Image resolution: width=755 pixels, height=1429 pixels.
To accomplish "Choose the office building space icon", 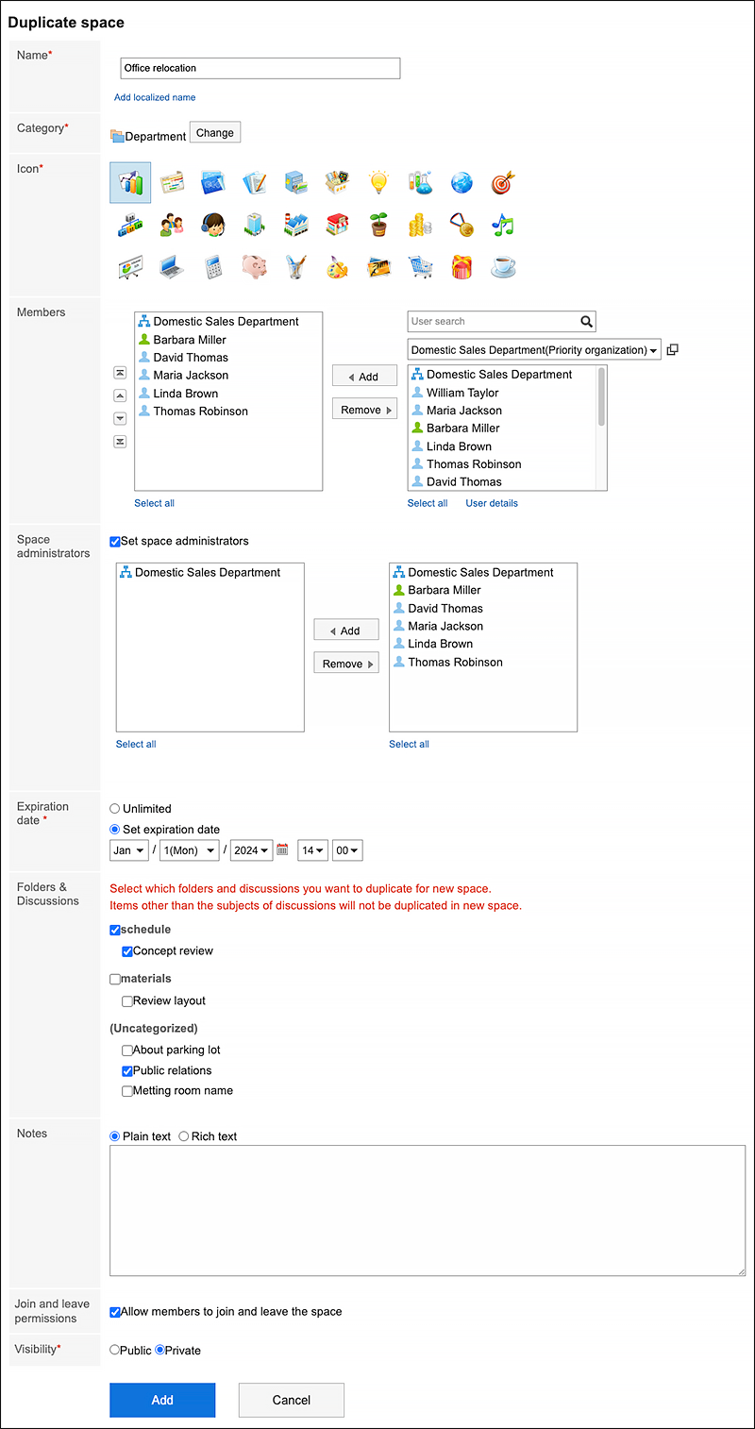I will [255, 225].
